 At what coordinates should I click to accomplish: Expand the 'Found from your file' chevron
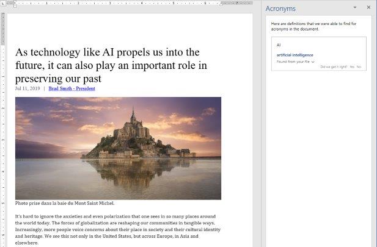click(313, 62)
